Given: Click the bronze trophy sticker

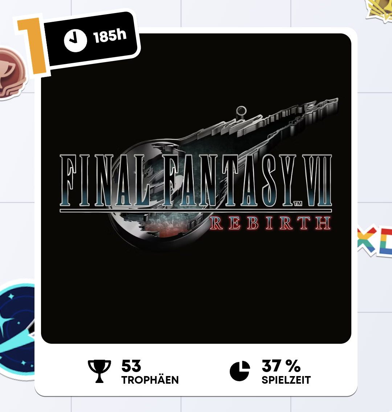Looking at the screenshot, I should [12, 74].
